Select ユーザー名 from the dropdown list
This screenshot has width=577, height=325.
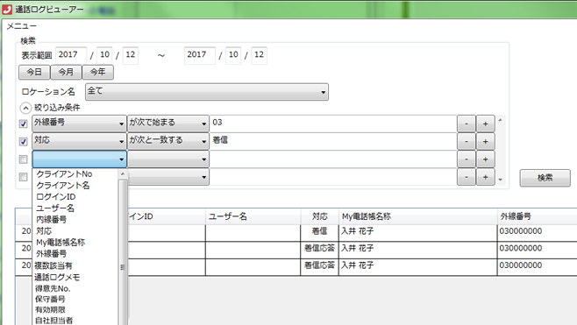55,208
